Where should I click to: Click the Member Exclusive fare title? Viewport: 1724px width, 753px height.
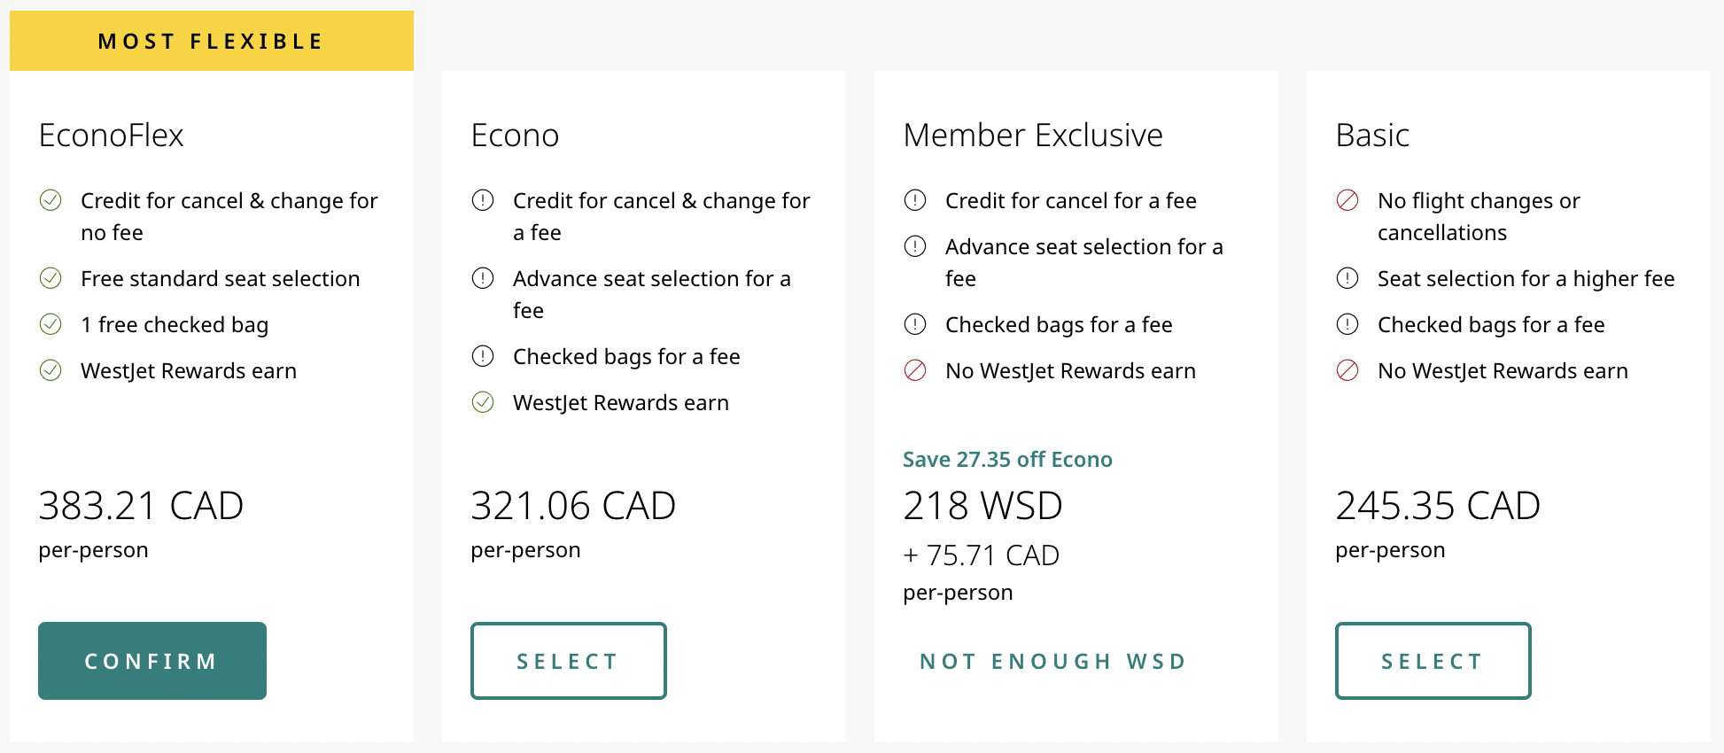pyautogui.click(x=1033, y=136)
